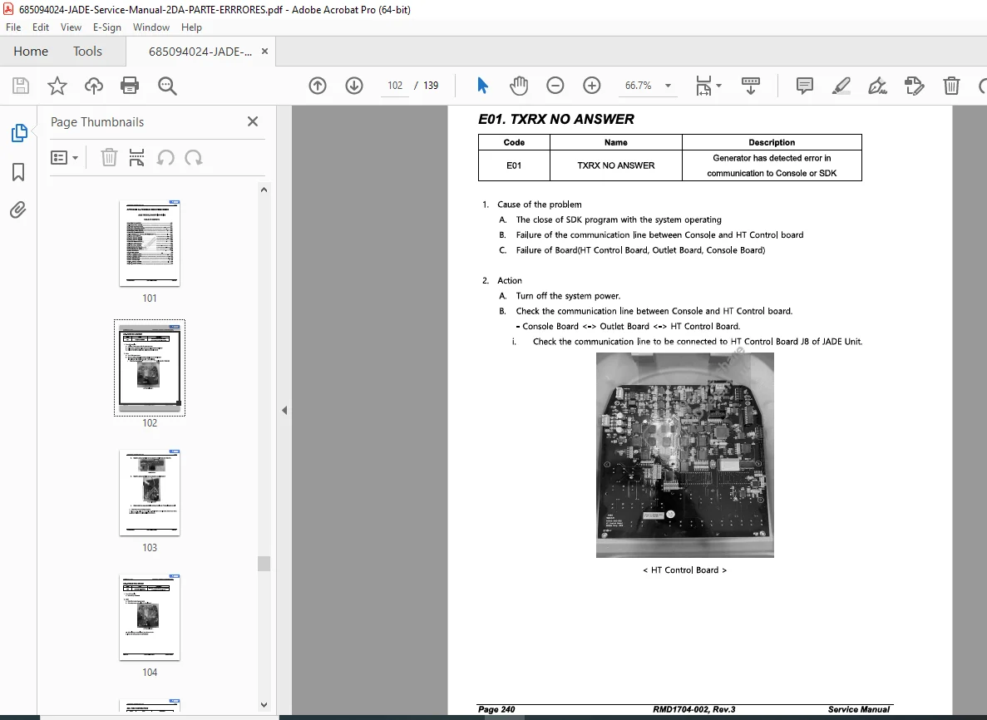This screenshot has width=987, height=720.
Task: Click the 'RMD1704-002, Rev.3' footer text
Action: [693, 709]
